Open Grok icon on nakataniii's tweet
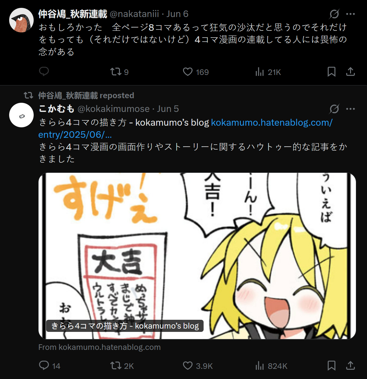Viewport: 367px width, 379px height. pos(334,14)
